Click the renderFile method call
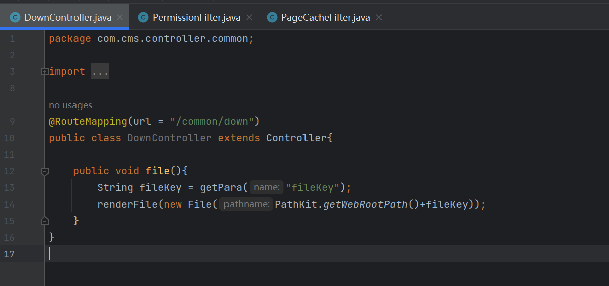This screenshot has height=286, width=609. (x=127, y=204)
